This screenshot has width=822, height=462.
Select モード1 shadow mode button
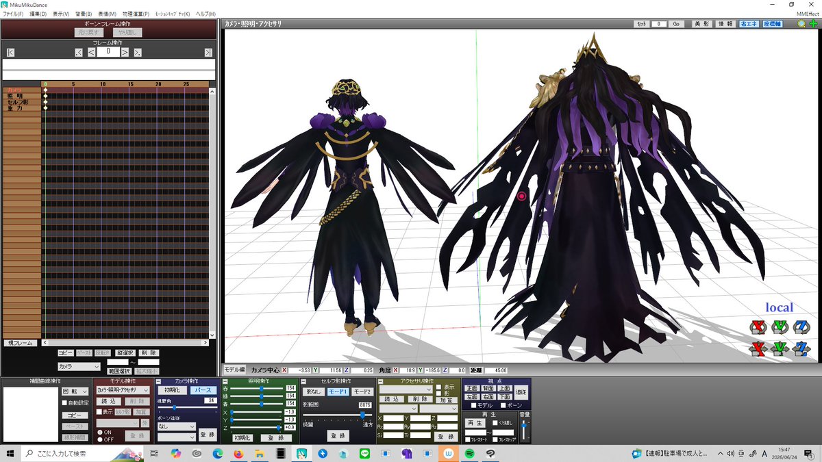point(338,392)
